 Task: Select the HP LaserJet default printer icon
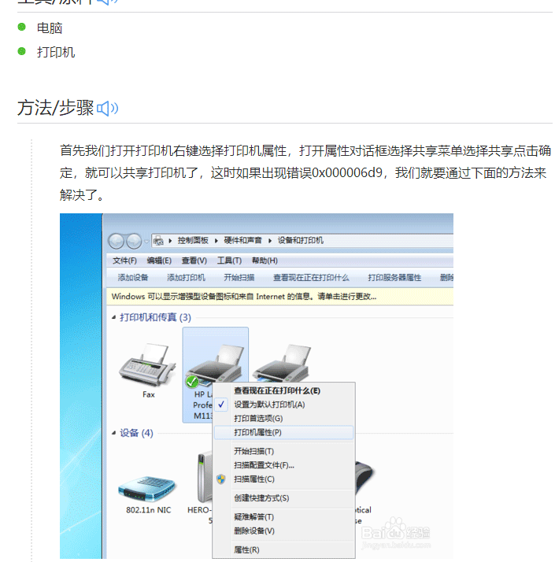tap(215, 364)
